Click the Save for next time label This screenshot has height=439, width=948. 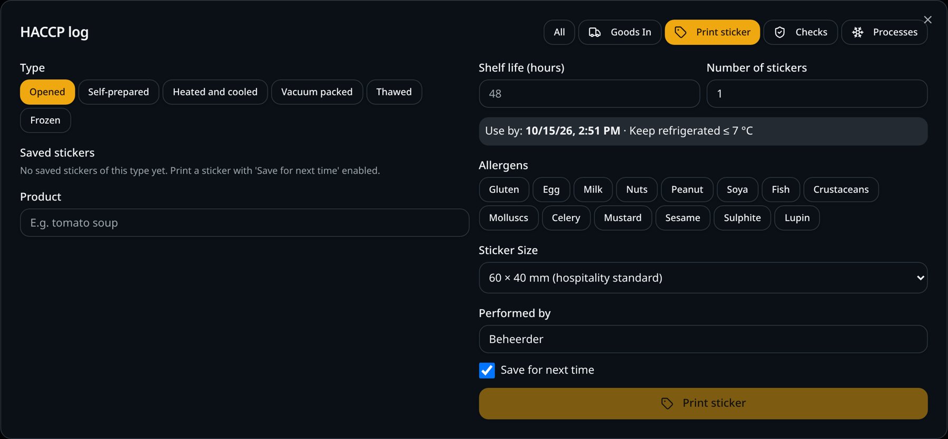[x=547, y=370]
